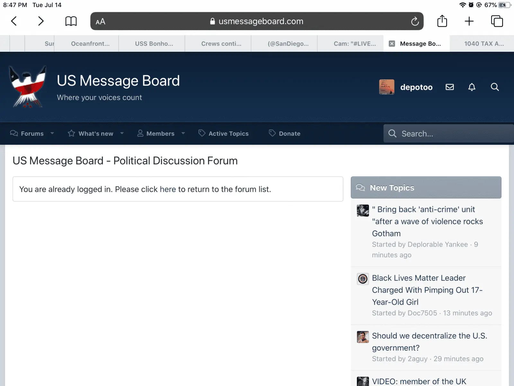Switch to the Crews conti... tab
The width and height of the screenshot is (514, 386).
(218, 44)
